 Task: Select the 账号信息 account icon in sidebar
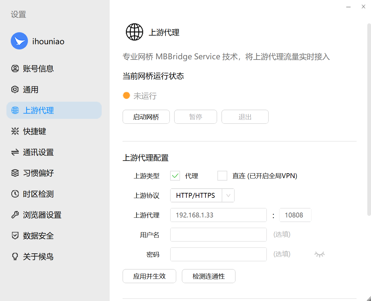(15, 68)
